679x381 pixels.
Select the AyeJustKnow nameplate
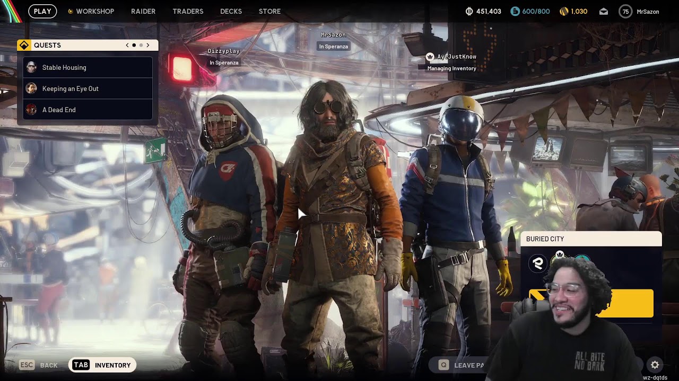click(x=457, y=57)
